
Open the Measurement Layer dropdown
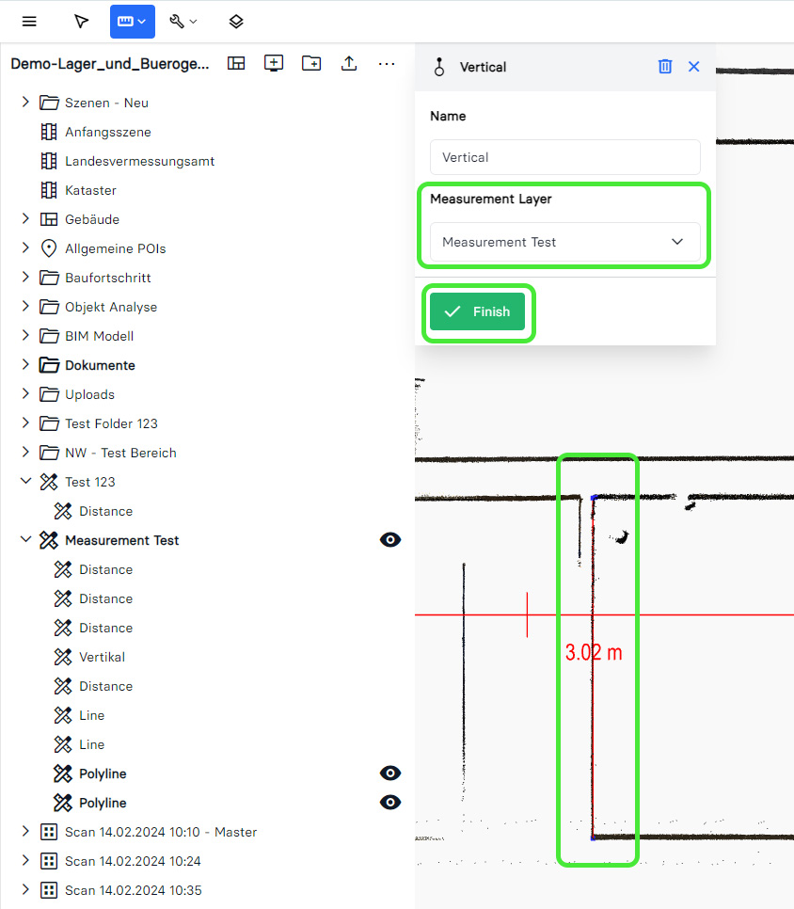point(564,242)
